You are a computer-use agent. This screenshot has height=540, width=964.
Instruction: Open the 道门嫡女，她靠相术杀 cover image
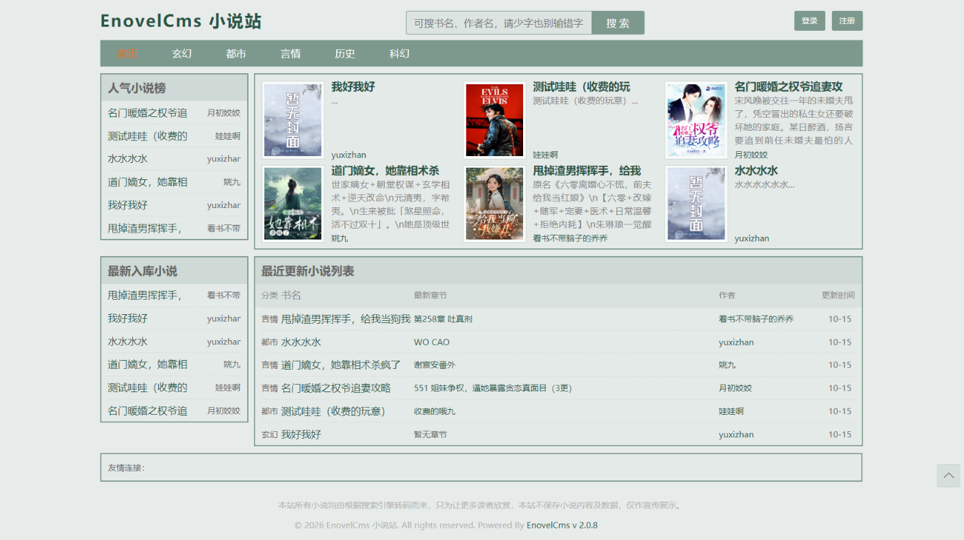tap(293, 204)
